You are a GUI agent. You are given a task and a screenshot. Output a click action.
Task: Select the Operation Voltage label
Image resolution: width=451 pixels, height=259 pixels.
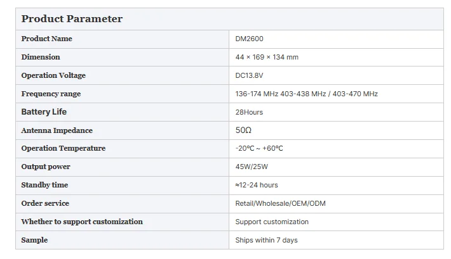point(53,75)
